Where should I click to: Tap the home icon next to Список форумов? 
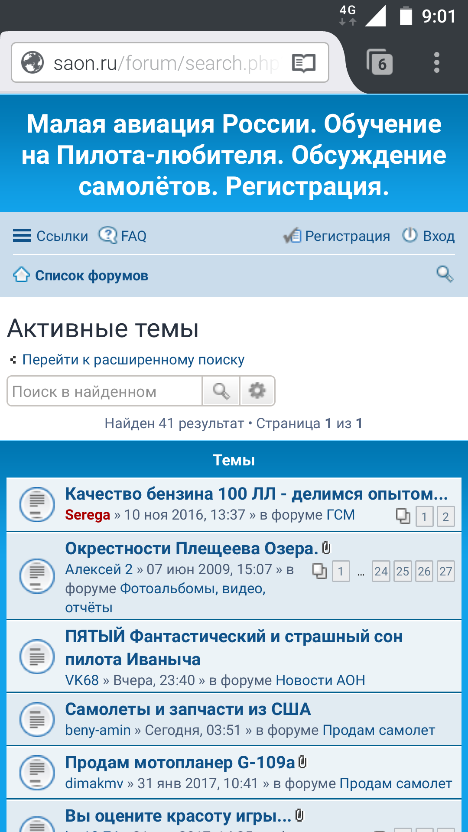[x=21, y=275]
